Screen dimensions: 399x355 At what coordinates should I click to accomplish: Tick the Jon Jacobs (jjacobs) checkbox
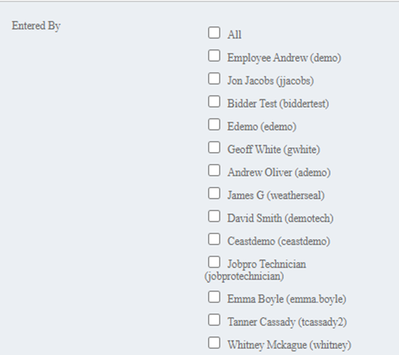[x=214, y=79]
